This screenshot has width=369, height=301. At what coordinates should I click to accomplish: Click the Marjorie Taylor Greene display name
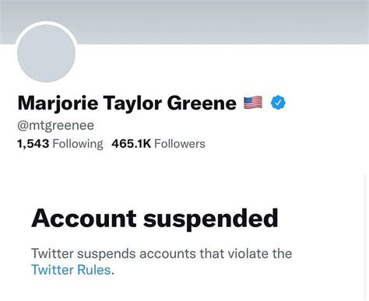point(127,103)
